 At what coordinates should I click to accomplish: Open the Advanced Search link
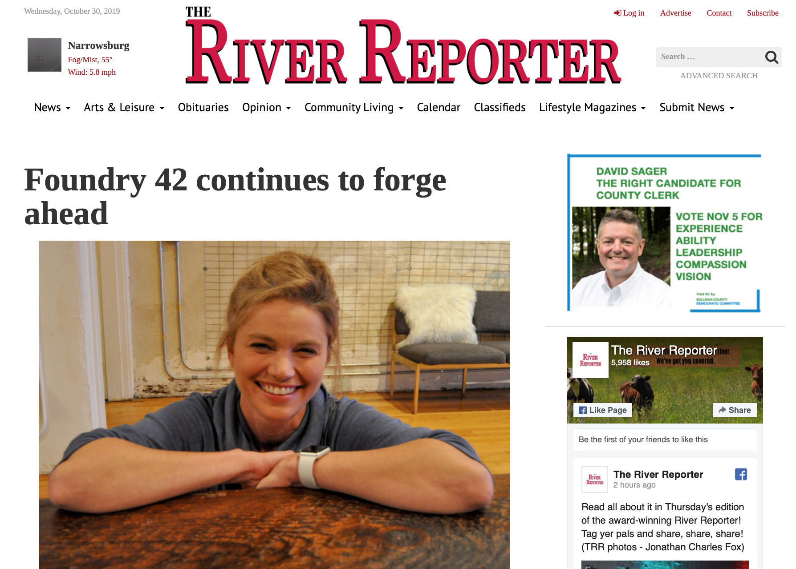pos(719,76)
